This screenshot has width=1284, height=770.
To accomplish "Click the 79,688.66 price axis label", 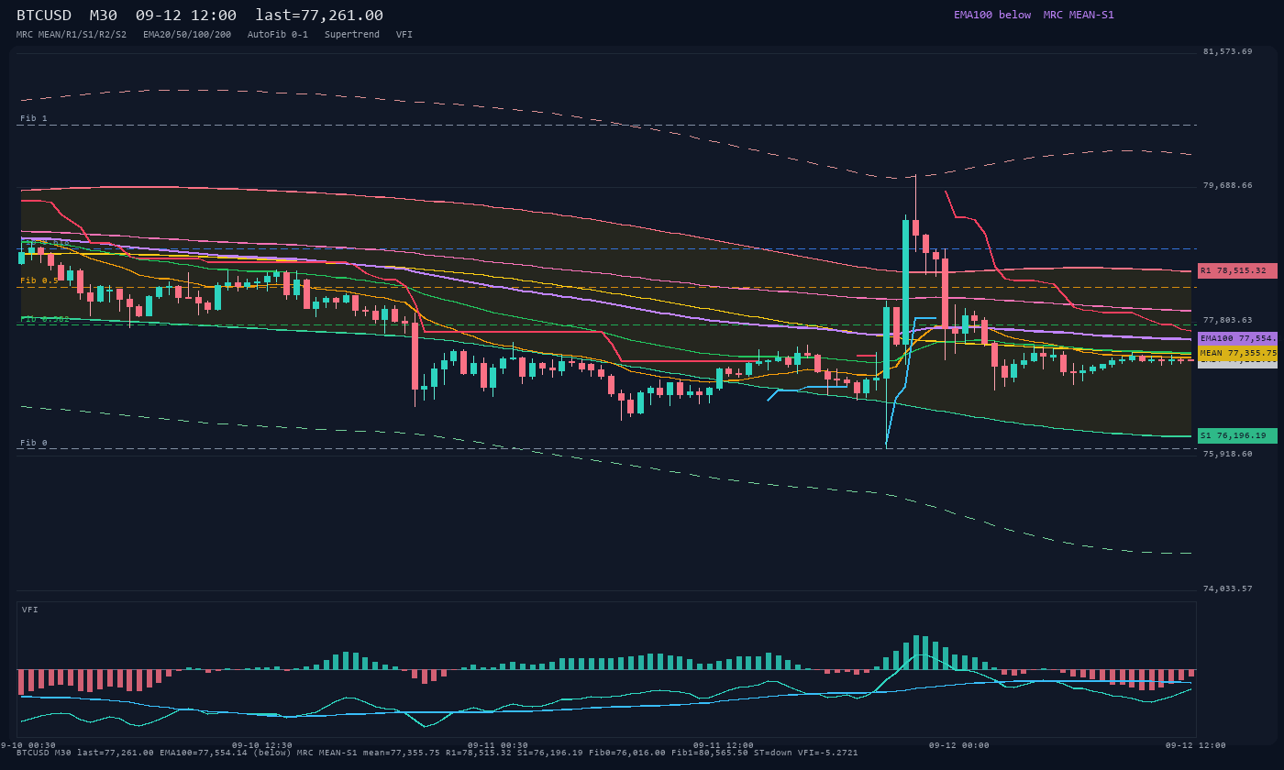I will coord(1227,185).
